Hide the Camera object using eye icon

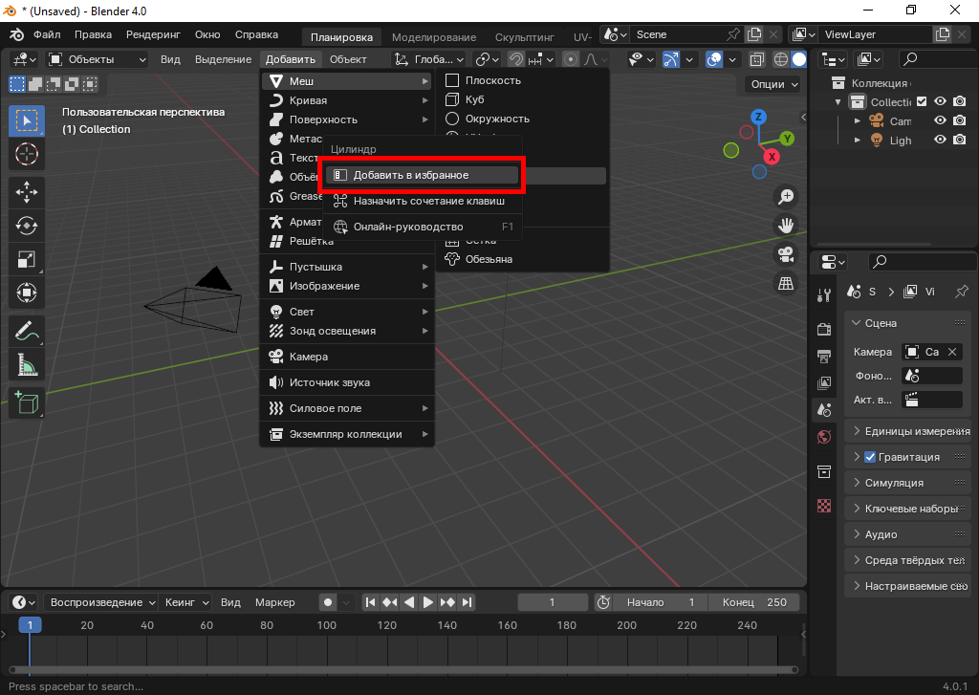(x=940, y=121)
